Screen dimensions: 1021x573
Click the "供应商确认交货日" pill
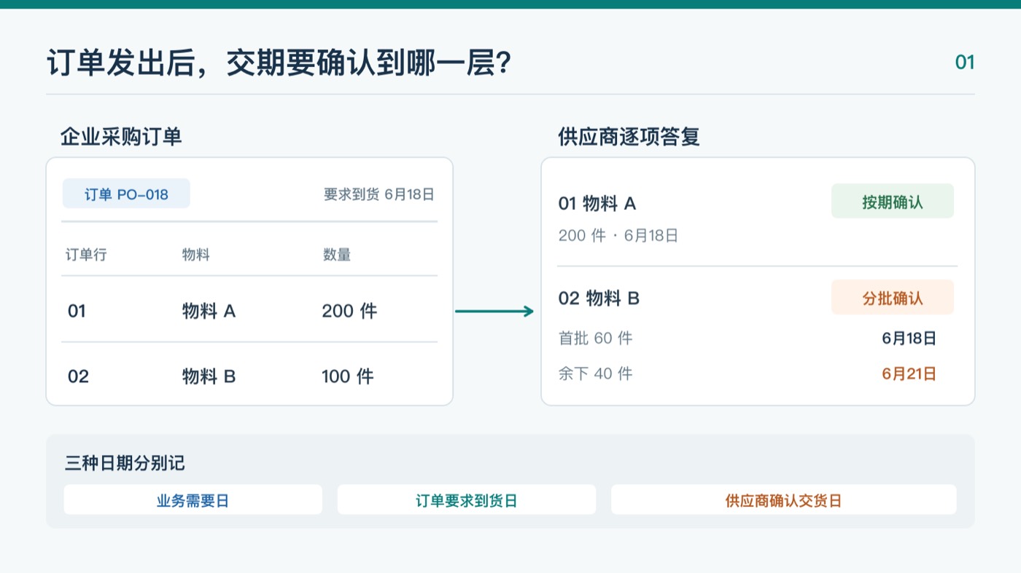coord(783,500)
